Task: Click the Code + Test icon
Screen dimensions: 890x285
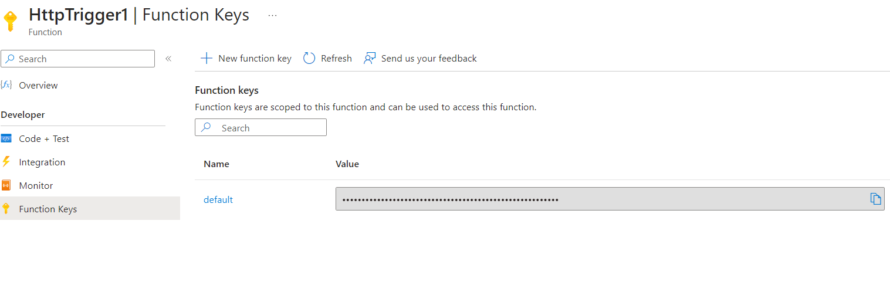Action: click(x=6, y=138)
